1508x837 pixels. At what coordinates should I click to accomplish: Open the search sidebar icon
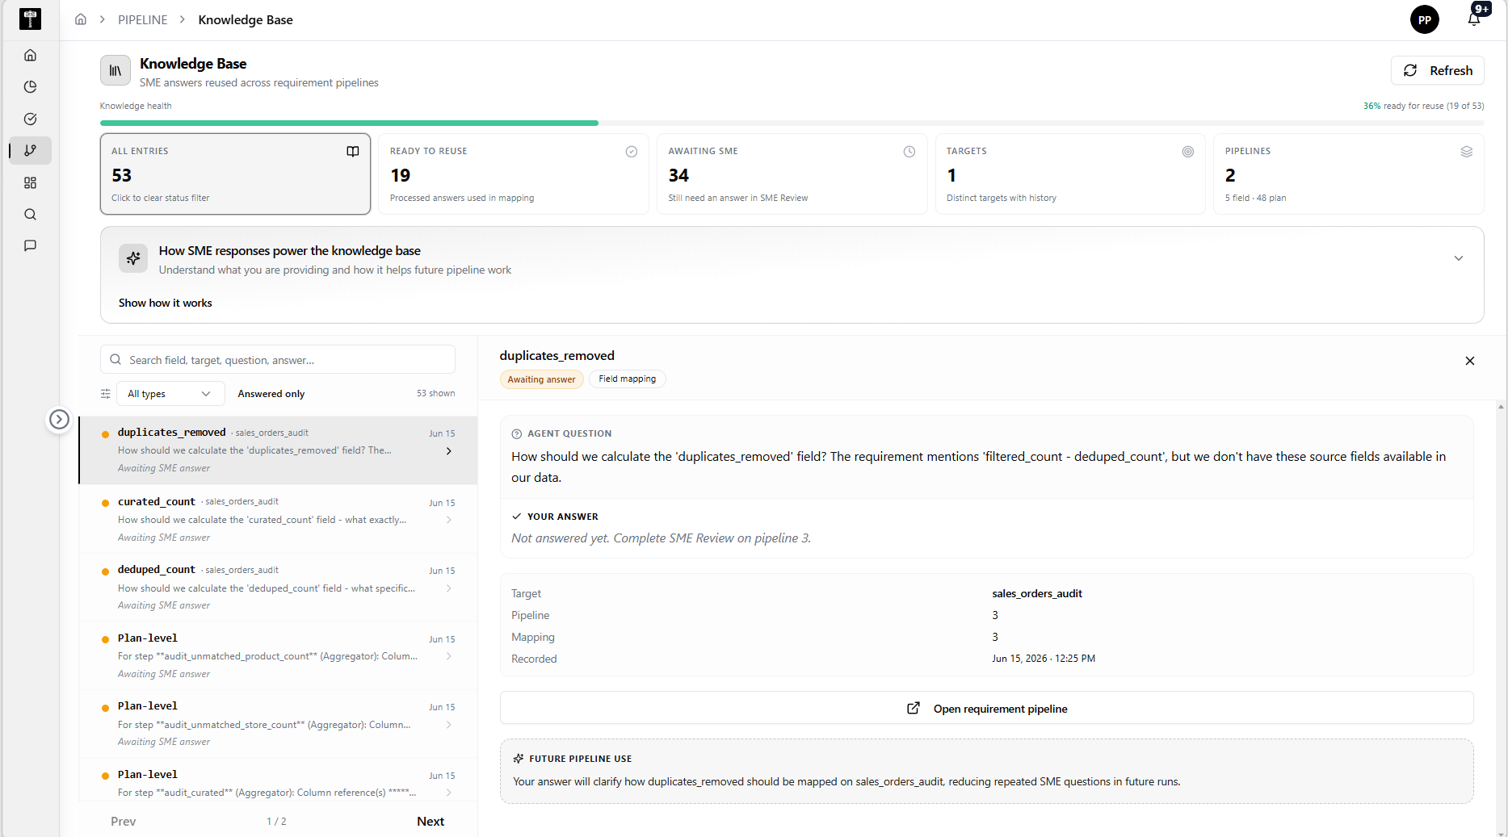pos(30,214)
